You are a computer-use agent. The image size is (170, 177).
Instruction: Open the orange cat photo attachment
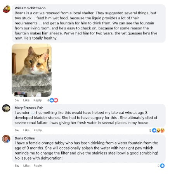tap(32, 70)
